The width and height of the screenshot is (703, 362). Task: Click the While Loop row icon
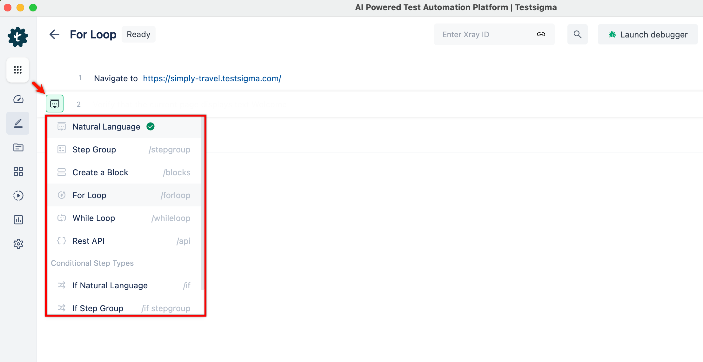pyautogui.click(x=62, y=218)
